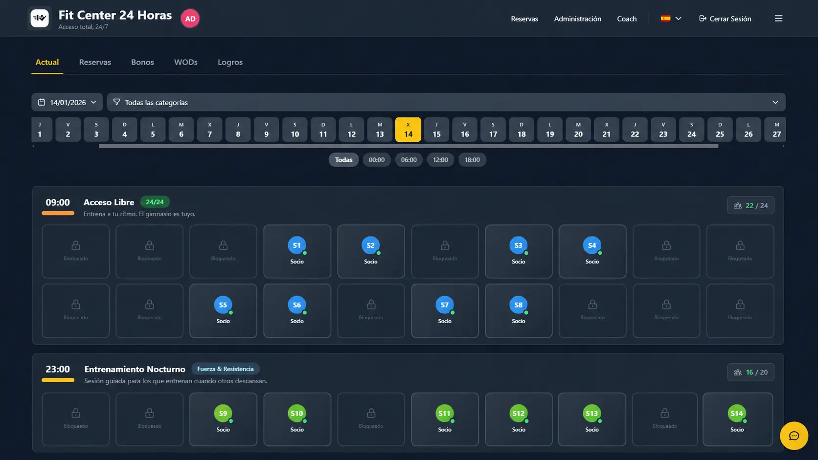
Task: Select green member S9 avatar
Action: (x=223, y=413)
